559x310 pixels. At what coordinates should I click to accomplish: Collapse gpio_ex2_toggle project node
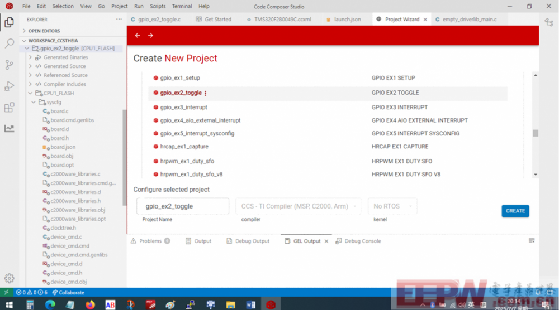27,49
